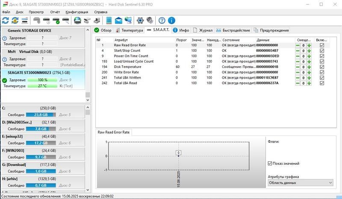Click partition list scrollbar down arrow

[x=88, y=190]
